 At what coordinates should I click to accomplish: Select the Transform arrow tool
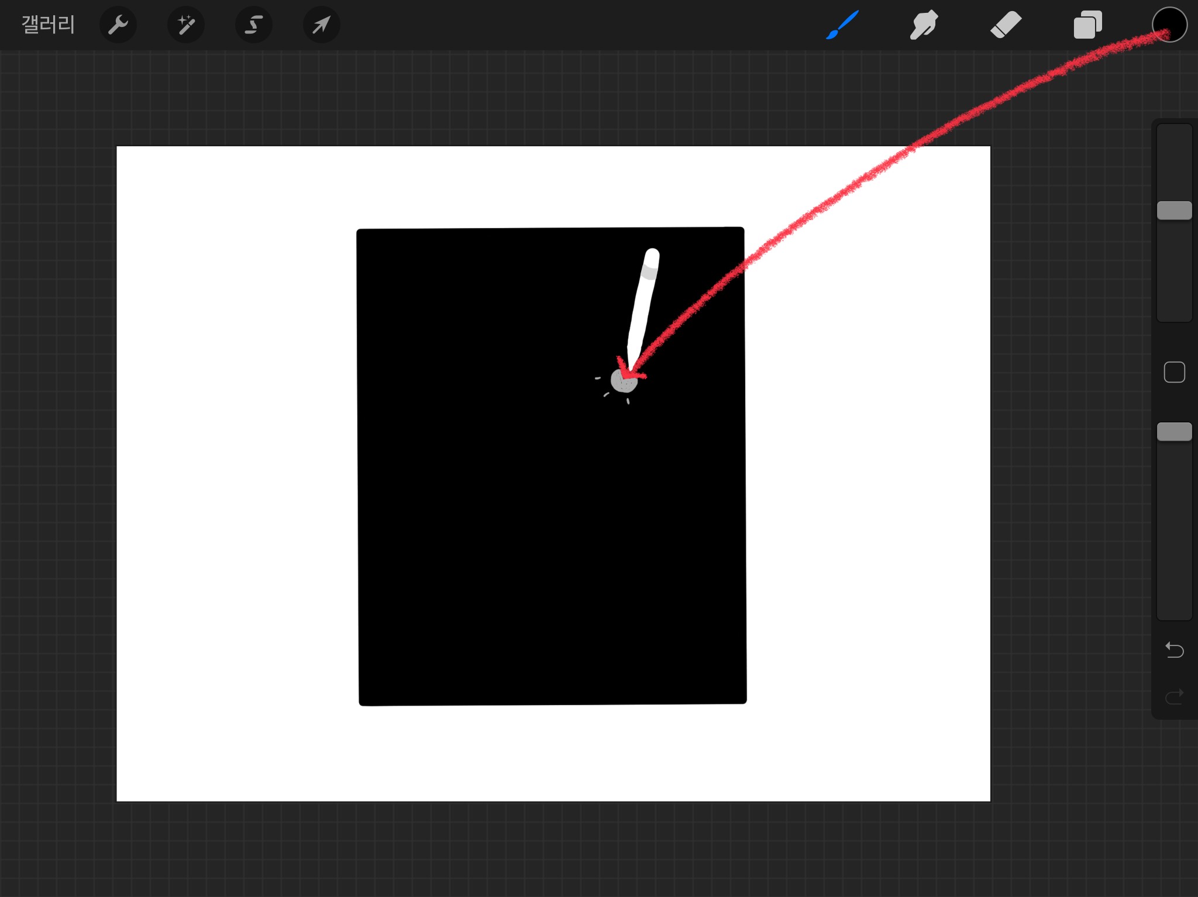321,25
